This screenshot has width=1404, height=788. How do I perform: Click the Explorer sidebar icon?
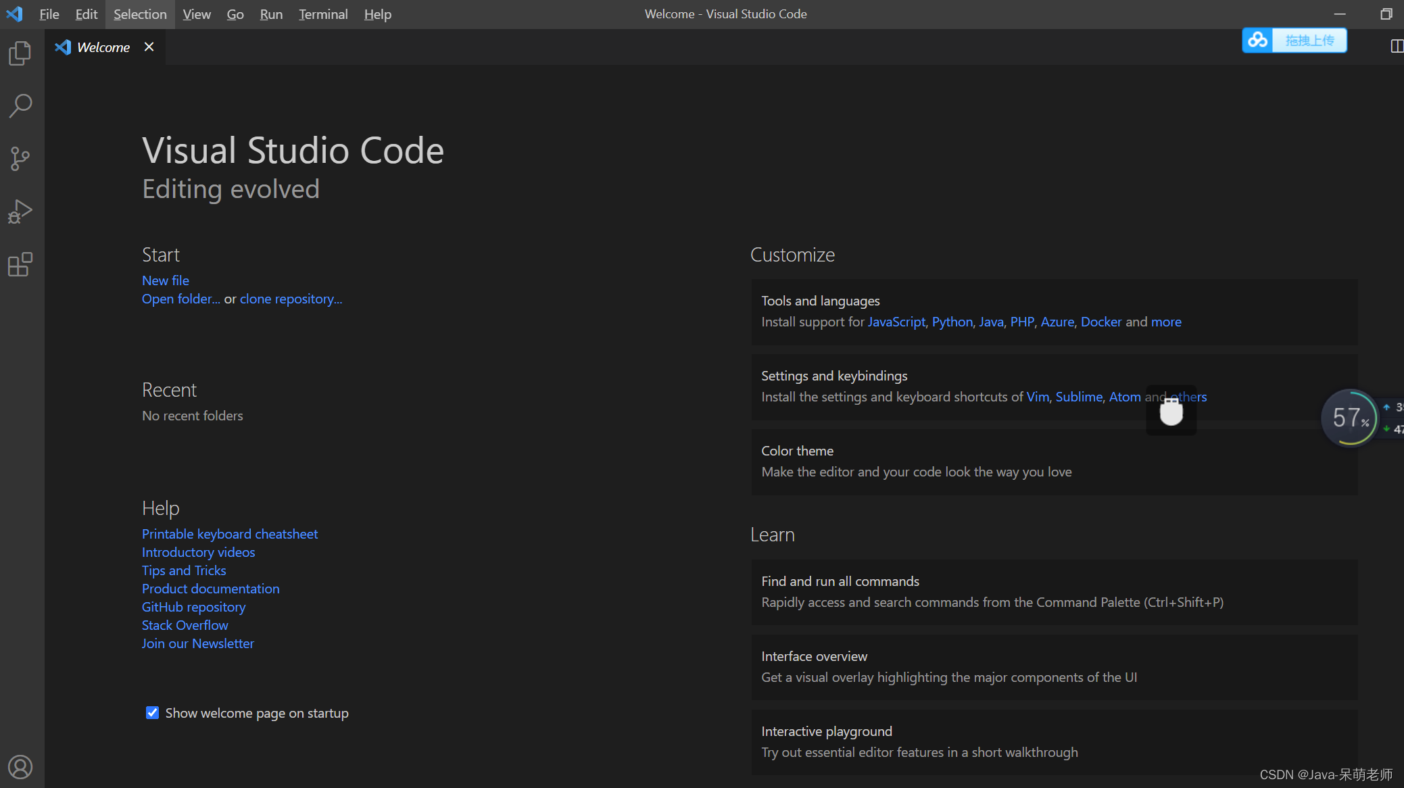tap(21, 53)
